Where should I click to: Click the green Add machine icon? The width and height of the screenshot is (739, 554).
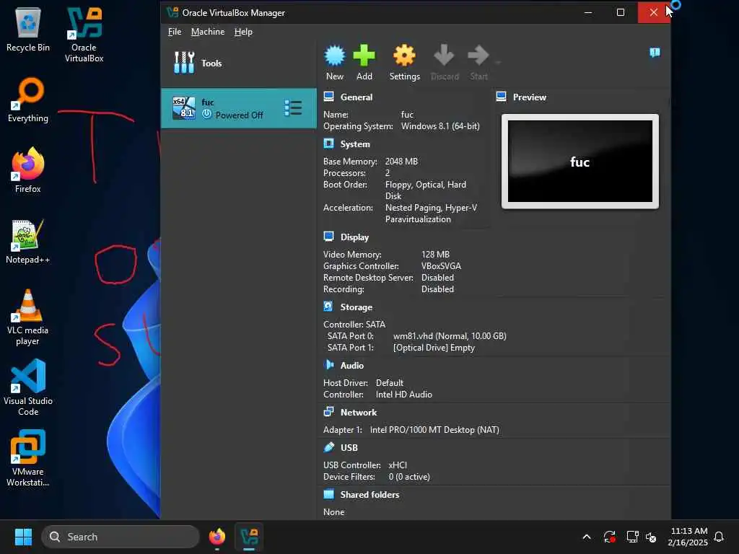point(364,56)
